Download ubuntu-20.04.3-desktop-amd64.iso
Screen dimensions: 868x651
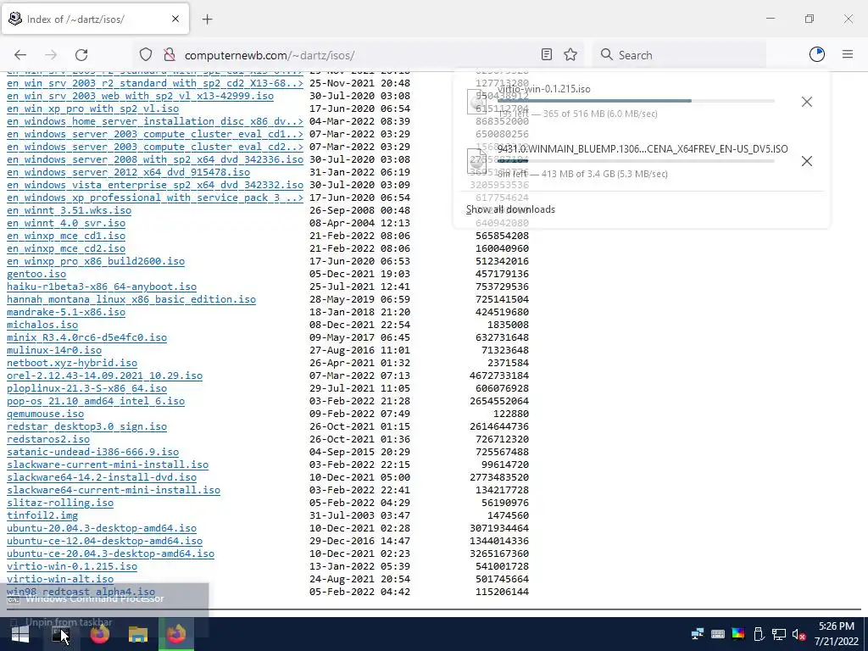[x=102, y=529]
